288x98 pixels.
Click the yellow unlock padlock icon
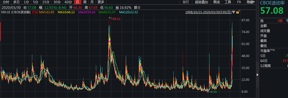coord(238,12)
